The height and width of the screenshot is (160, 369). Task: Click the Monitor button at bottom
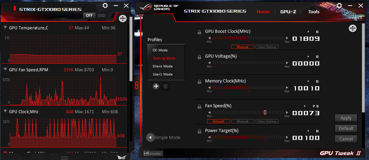click(x=153, y=153)
